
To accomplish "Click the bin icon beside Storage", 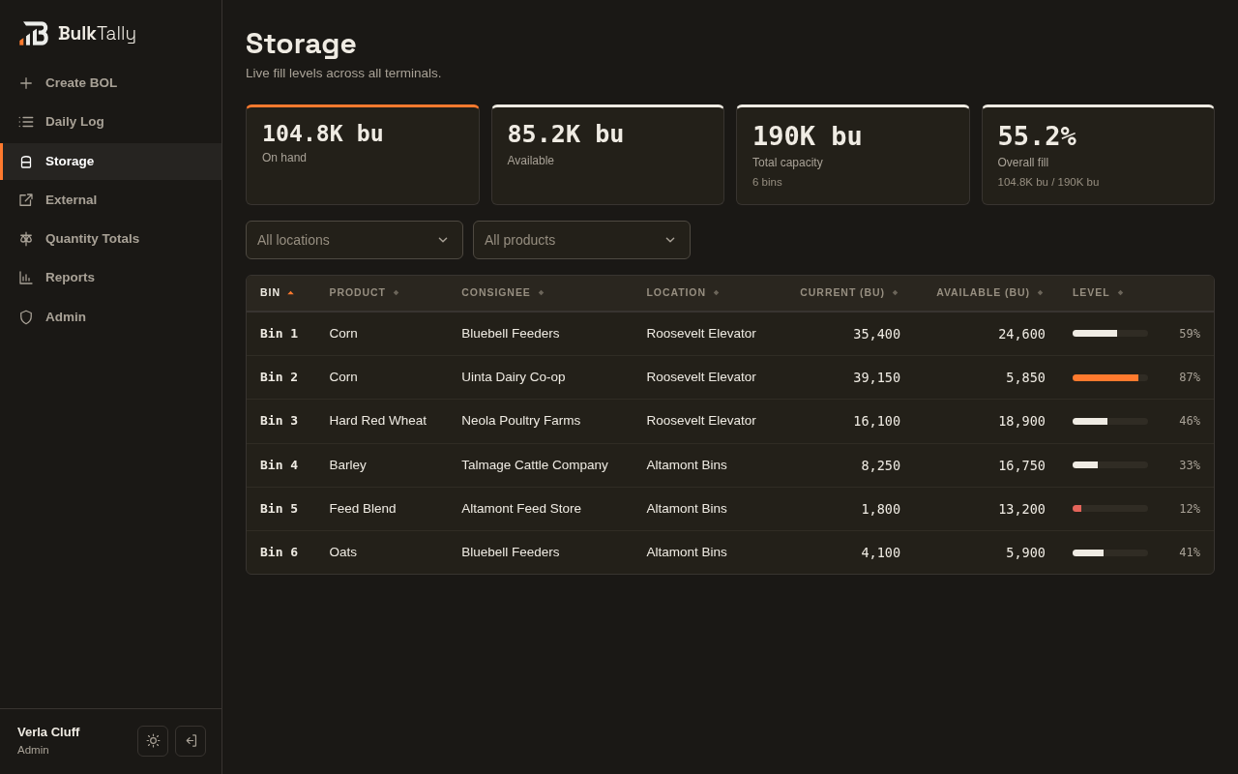I will coord(26,162).
